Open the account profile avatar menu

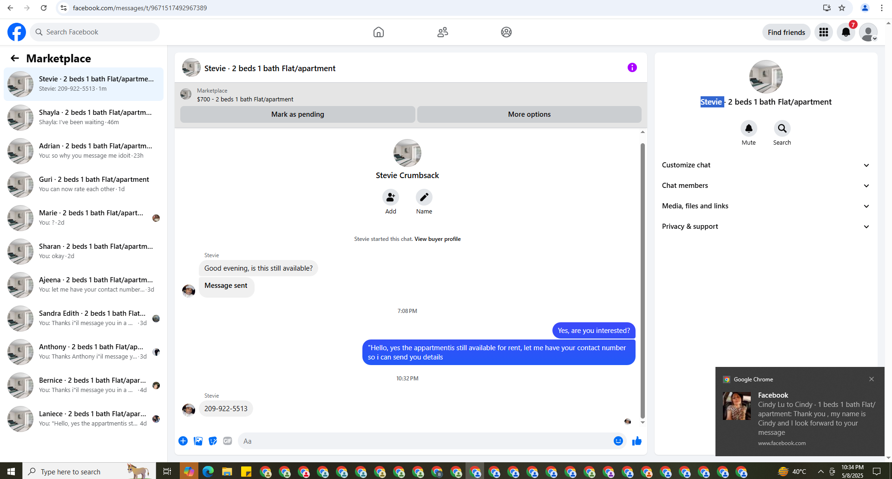point(868,32)
